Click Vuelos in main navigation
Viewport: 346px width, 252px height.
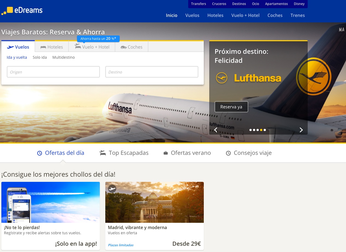tap(192, 15)
